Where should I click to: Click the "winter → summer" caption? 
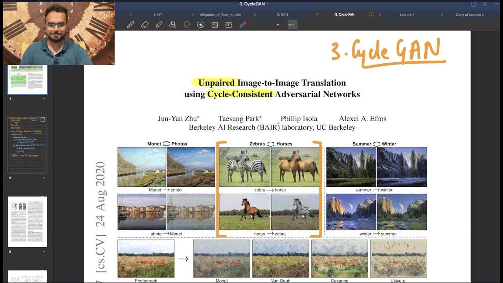click(x=378, y=234)
